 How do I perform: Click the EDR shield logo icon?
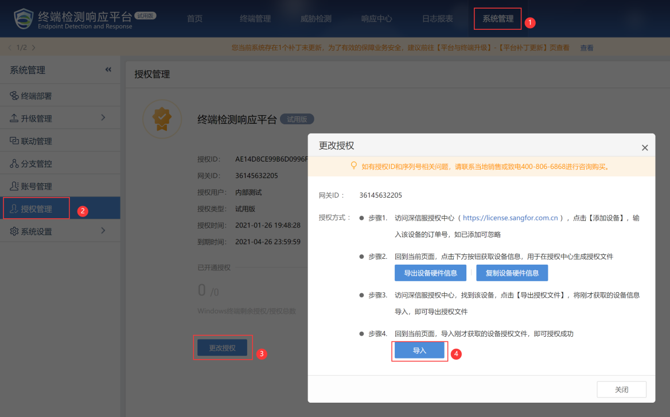pos(24,19)
